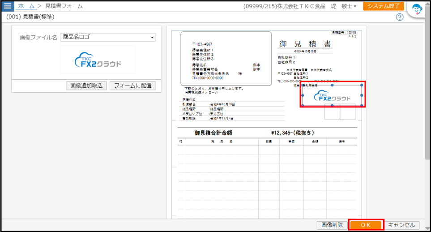Screen dimensions: 431x232
Task: Click bottom-right resize handle of placed logo
Action: pos(362,106)
